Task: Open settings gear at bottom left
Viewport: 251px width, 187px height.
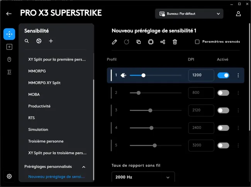Action: pyautogui.click(x=9, y=176)
